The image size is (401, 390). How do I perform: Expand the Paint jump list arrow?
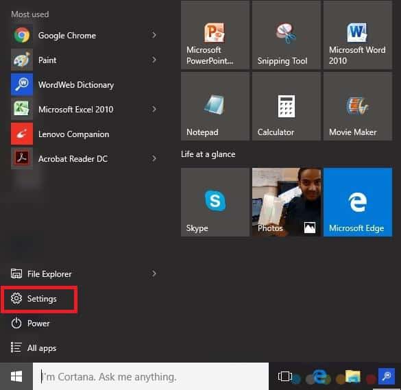click(154, 60)
